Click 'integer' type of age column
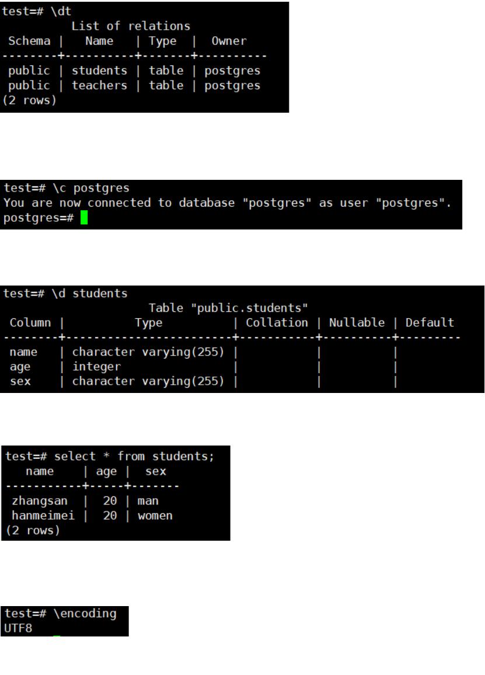Viewport: 485px width, 675px height. 96,366
